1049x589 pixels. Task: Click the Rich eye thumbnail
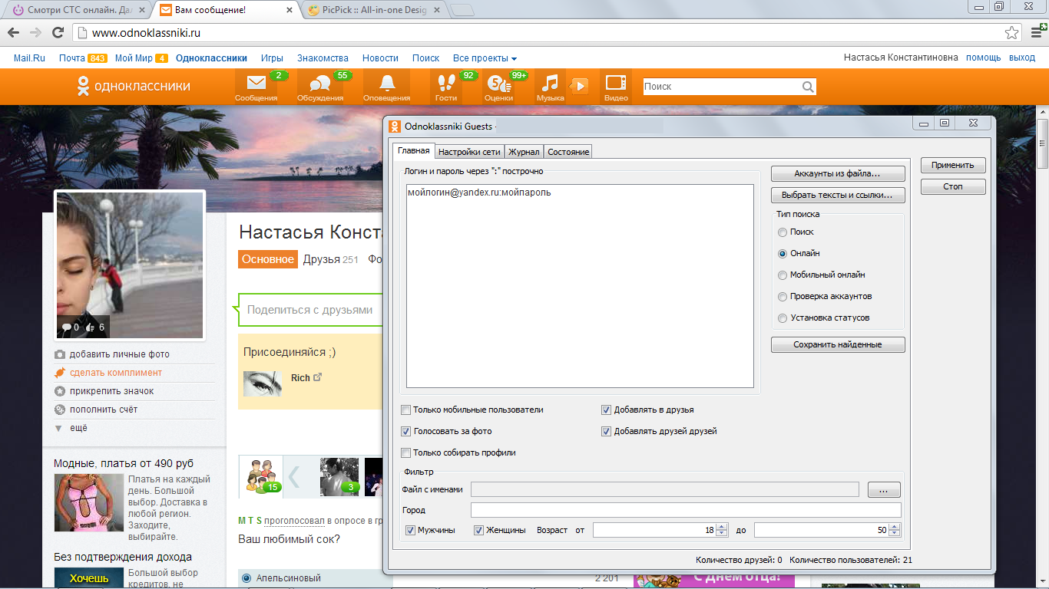tap(263, 383)
